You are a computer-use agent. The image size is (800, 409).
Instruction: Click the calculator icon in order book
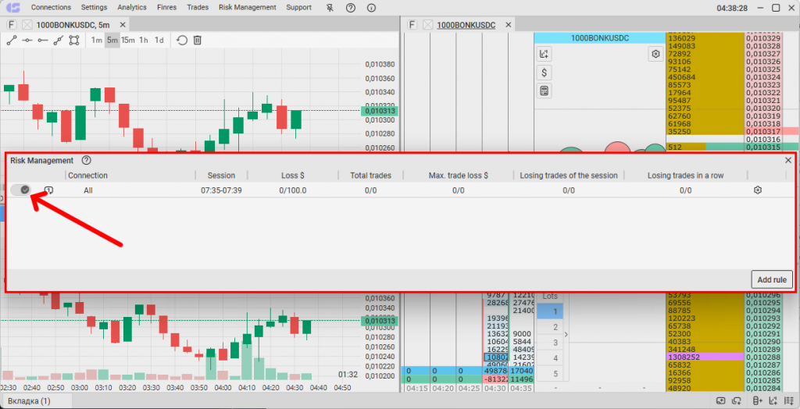(x=545, y=91)
